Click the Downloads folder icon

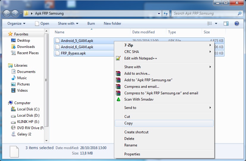(13, 47)
